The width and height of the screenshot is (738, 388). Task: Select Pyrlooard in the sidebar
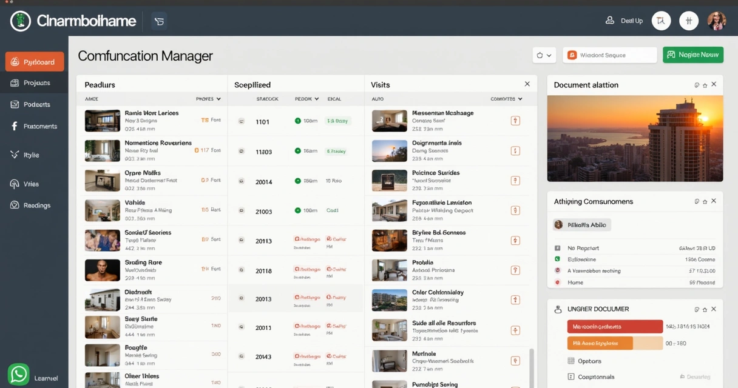point(35,62)
